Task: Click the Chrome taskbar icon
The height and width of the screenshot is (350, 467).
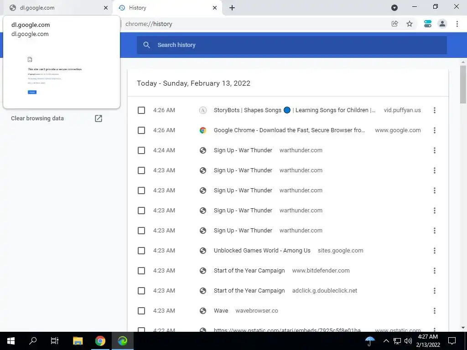Action: click(100, 341)
